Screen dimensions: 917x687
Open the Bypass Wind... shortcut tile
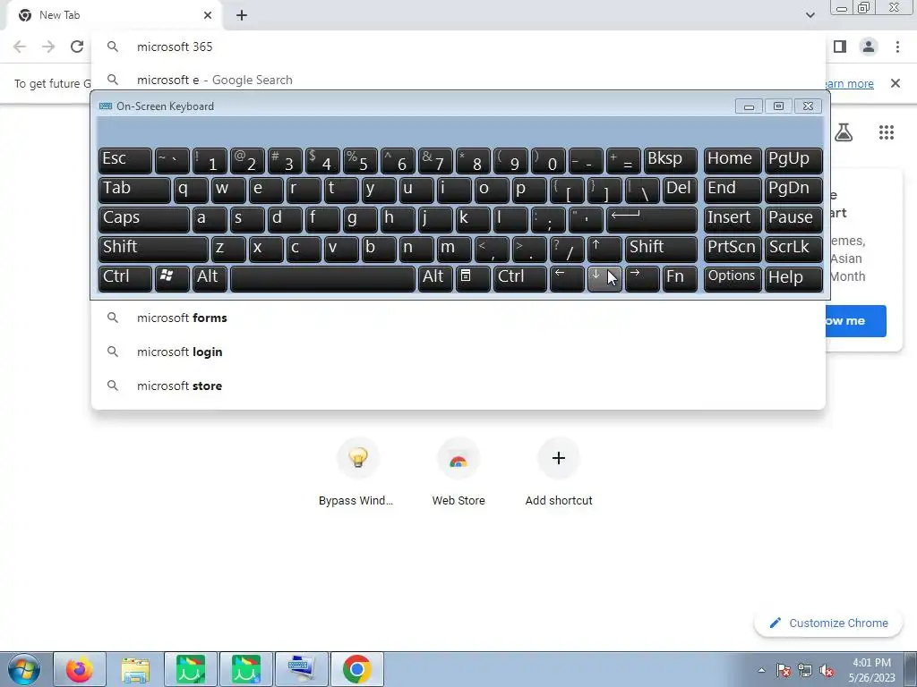[356, 473]
